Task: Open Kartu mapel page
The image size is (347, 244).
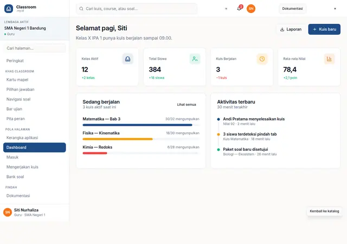Action: pos(35,80)
